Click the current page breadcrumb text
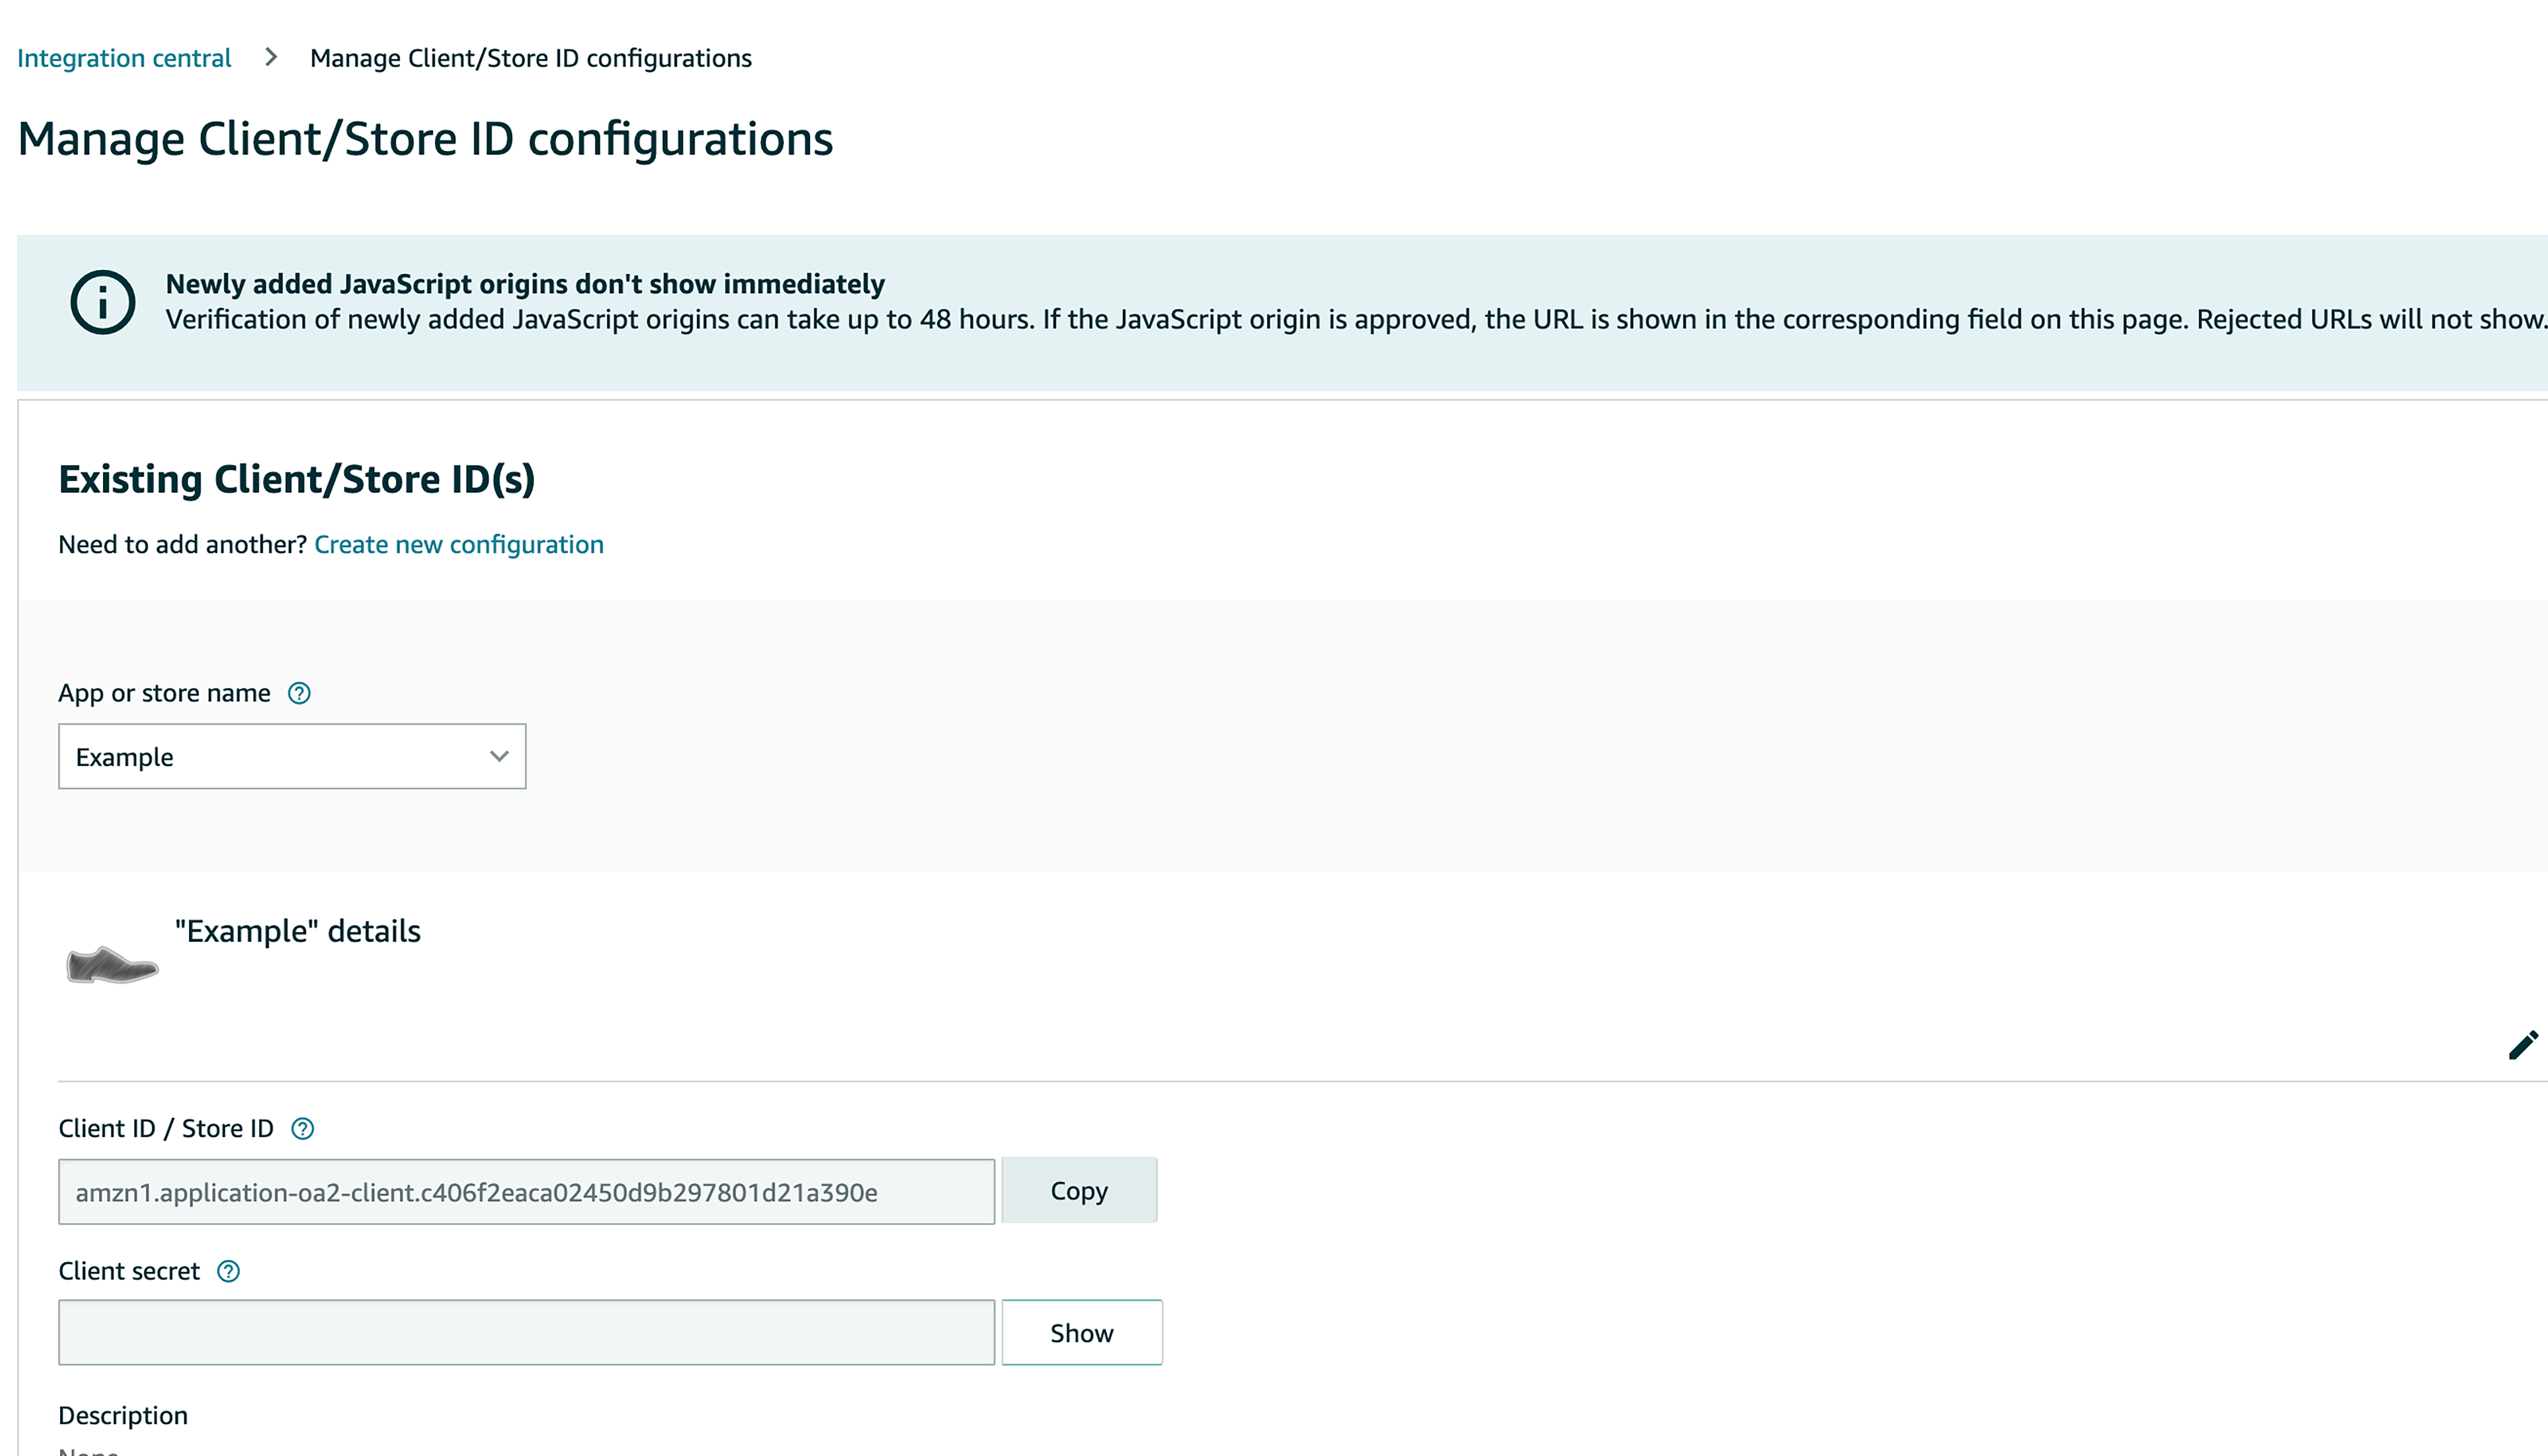Viewport: 2548px width, 1456px height. (530, 58)
